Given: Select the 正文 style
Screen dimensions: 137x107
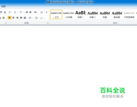Looking at the screenshot, I should click(x=56, y=14).
